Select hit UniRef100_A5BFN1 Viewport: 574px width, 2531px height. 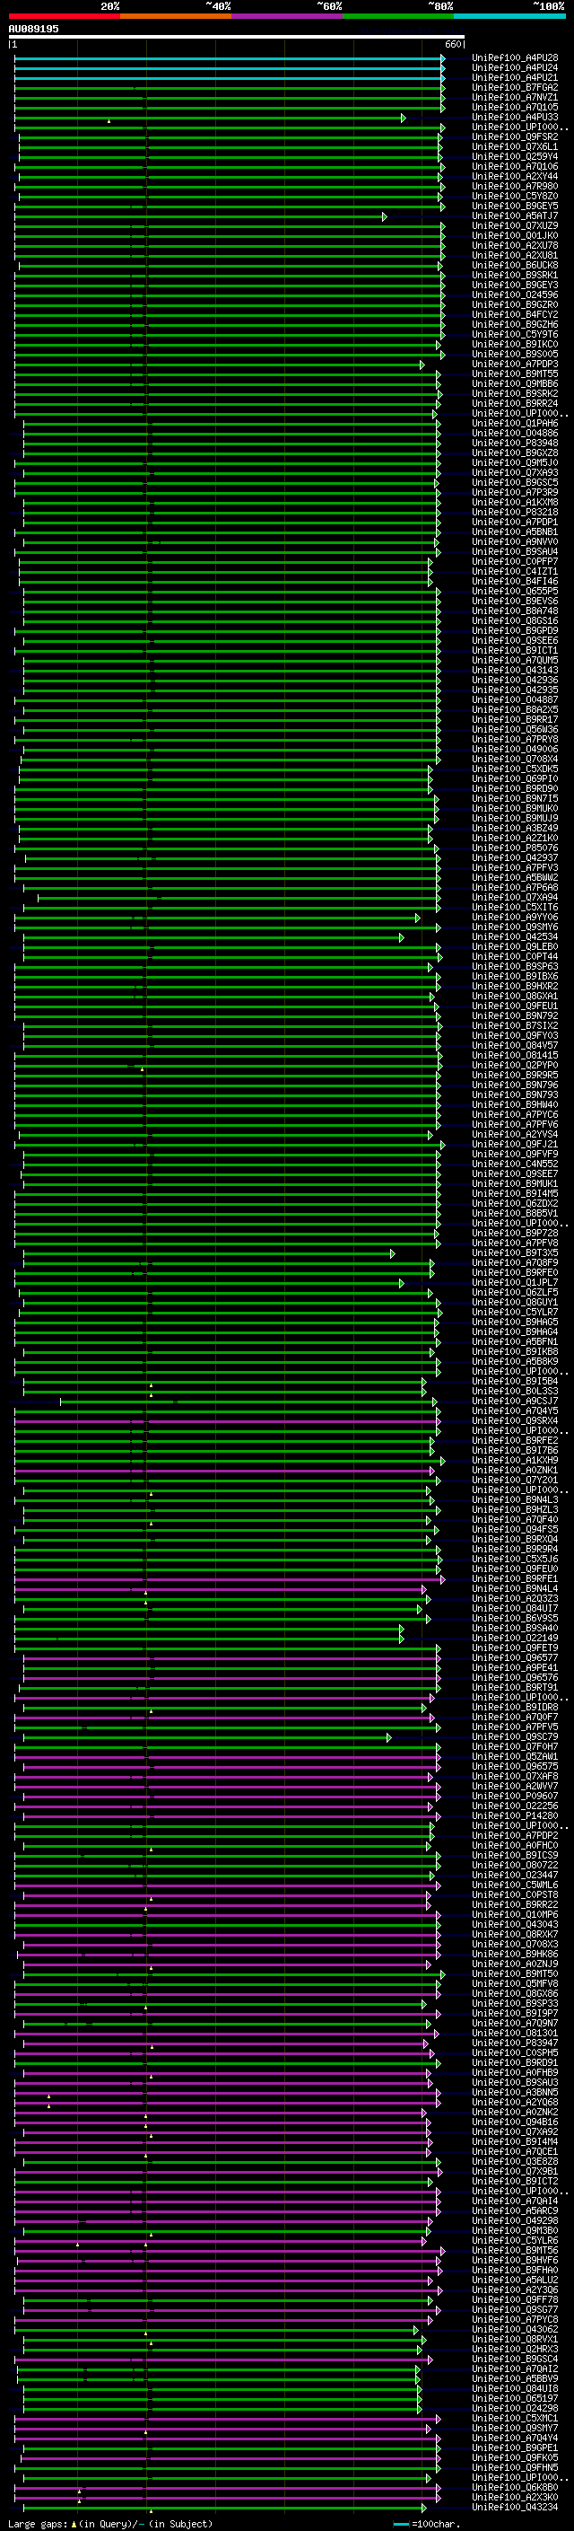(x=515, y=1342)
